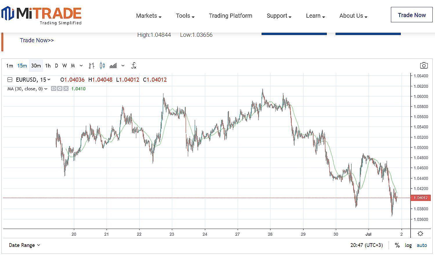Select the Bars chart style icon
This screenshot has height=255, width=435.
pos(92,66)
